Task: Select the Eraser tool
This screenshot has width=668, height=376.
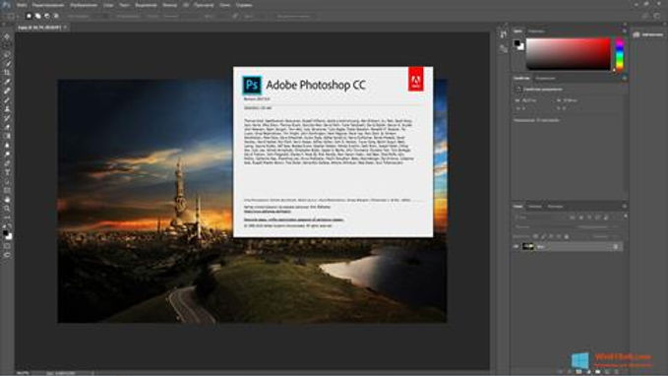Action: pyautogui.click(x=7, y=127)
